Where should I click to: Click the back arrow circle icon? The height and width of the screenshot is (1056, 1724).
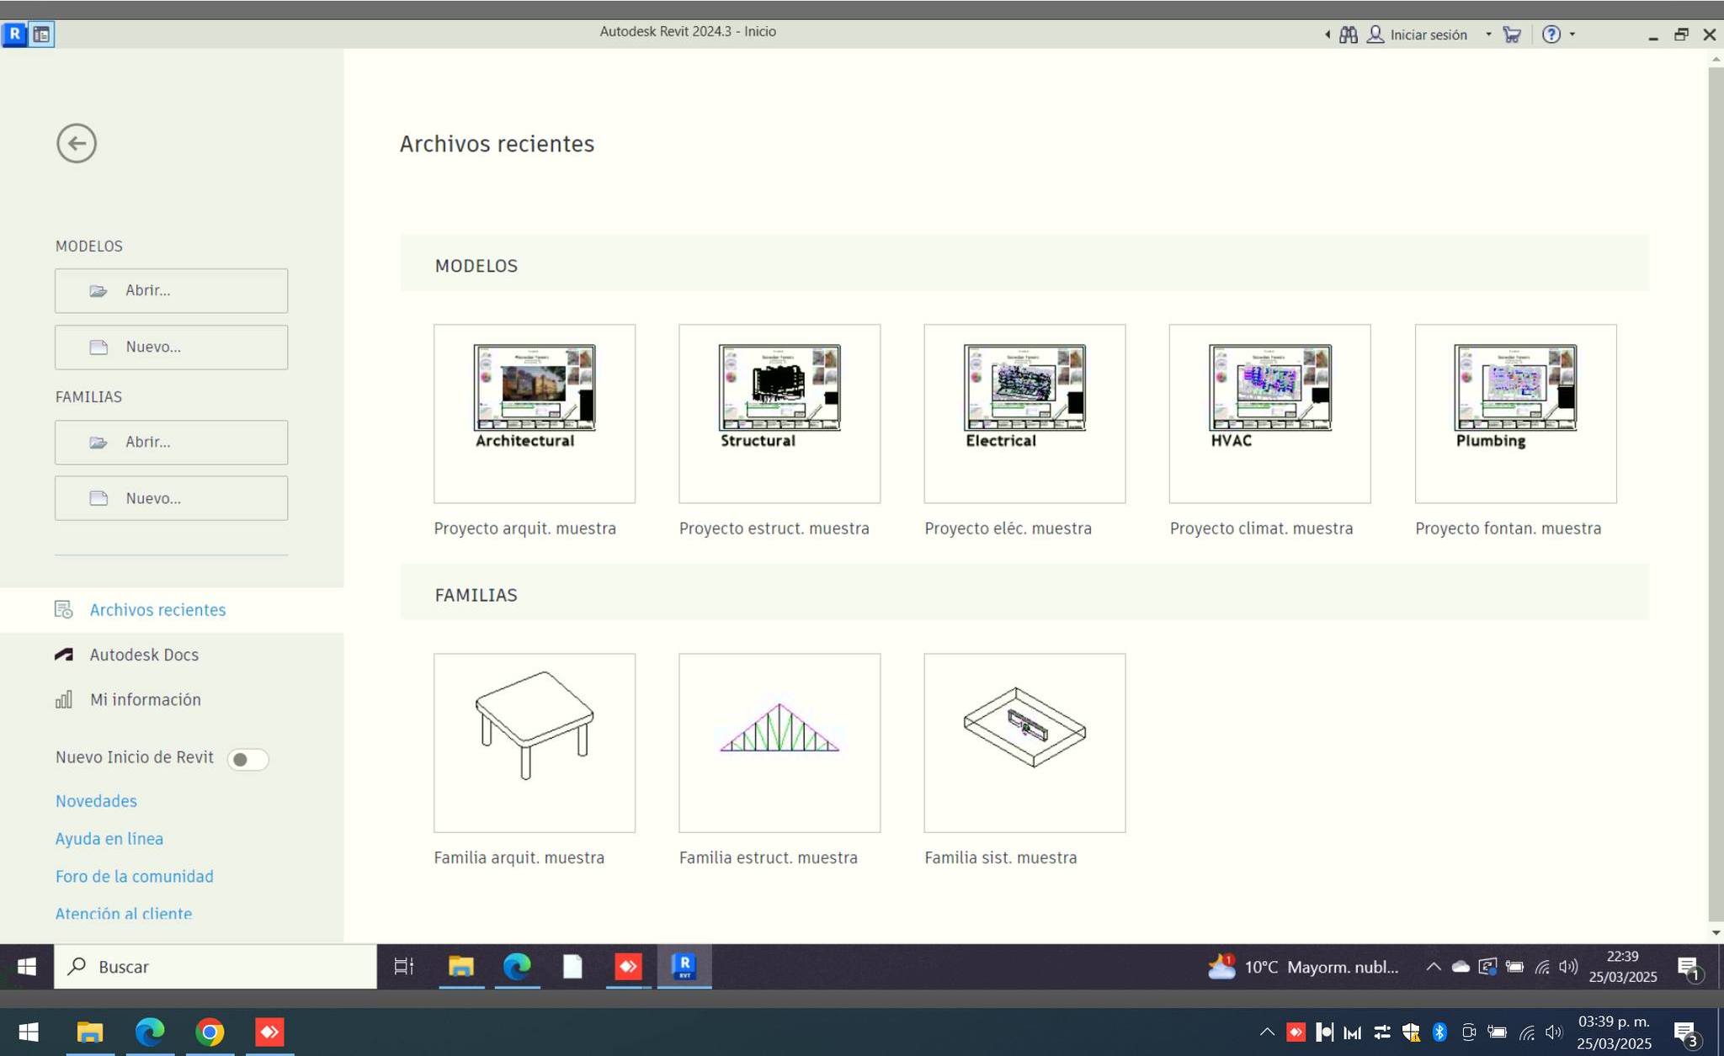coord(77,143)
